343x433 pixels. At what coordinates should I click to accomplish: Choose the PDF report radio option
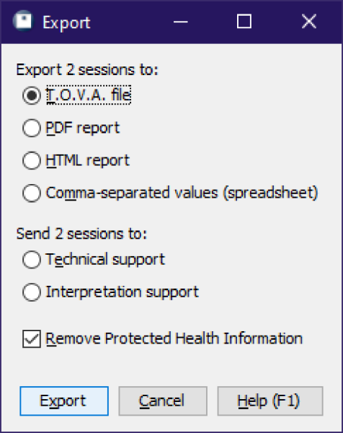[32, 128]
